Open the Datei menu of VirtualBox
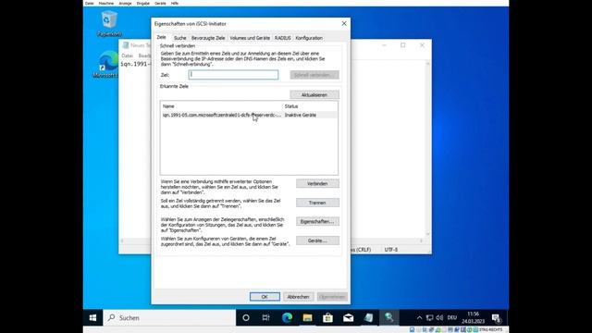This screenshot has width=592, height=333. [x=90, y=3]
